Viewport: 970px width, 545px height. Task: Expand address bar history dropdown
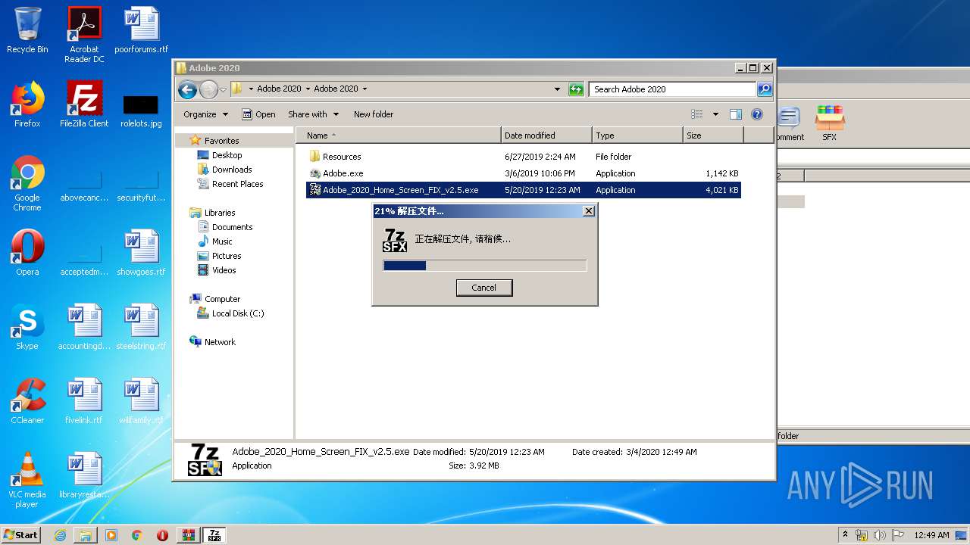click(558, 89)
